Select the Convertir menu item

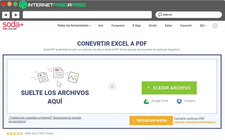tap(186, 25)
